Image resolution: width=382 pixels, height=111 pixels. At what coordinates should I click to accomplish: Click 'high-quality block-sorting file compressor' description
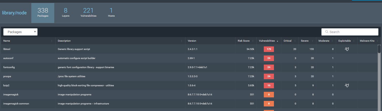(86, 86)
